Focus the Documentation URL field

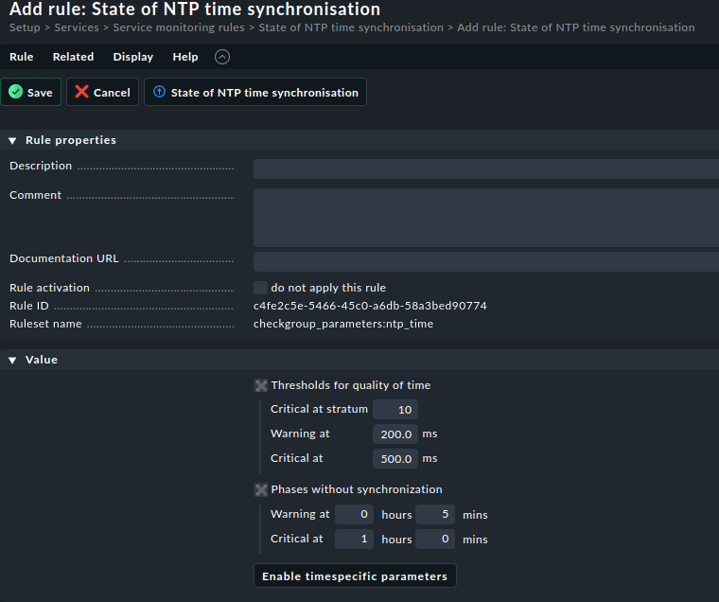point(485,262)
